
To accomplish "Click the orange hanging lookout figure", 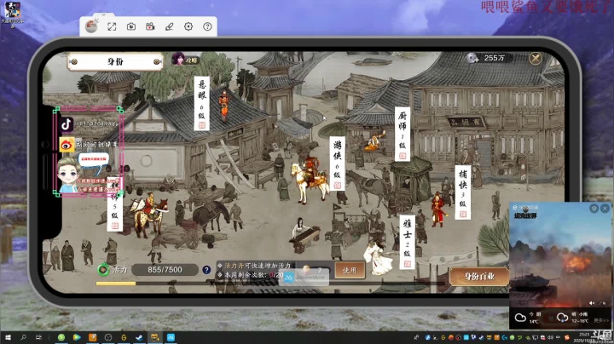I will [224, 105].
